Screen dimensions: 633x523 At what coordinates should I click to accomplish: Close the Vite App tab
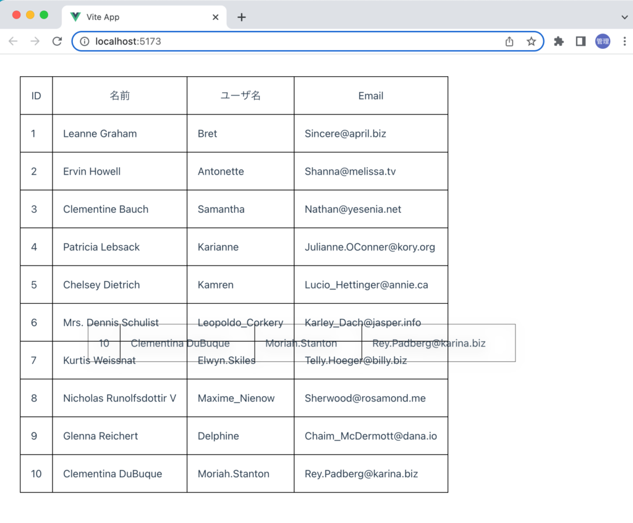coord(215,17)
